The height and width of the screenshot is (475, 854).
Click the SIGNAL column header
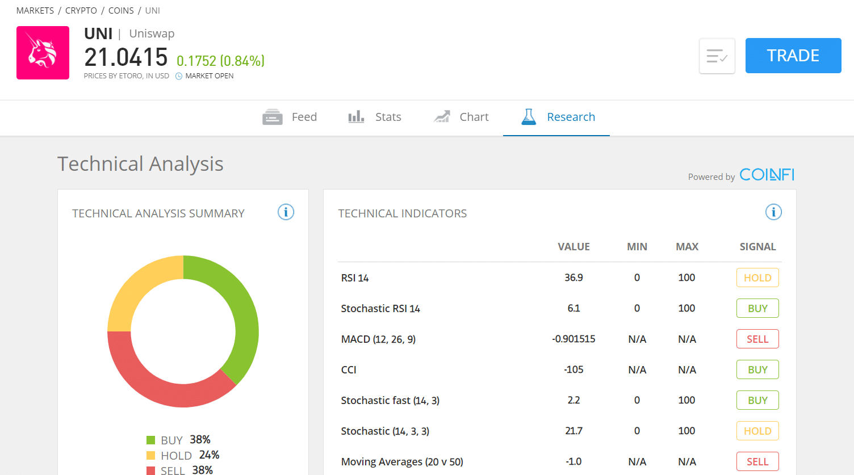[x=757, y=247]
